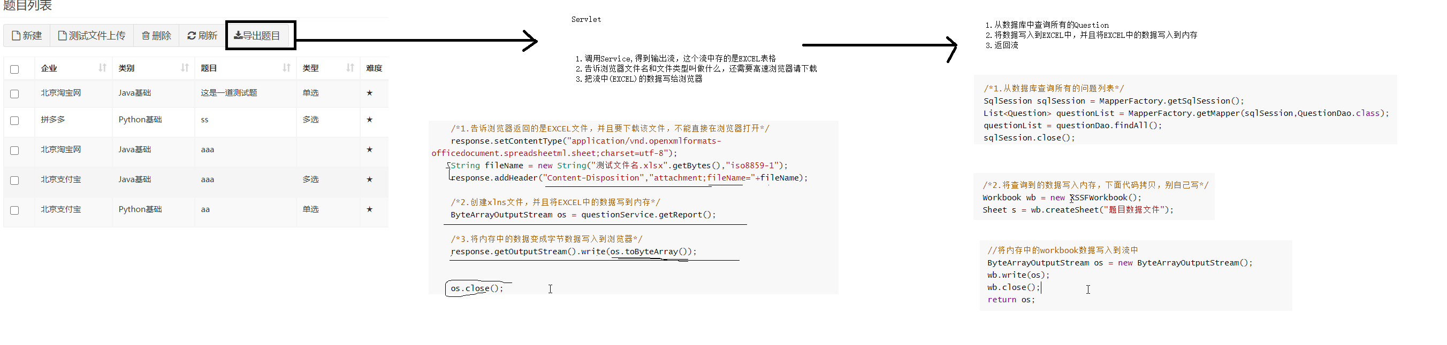Check the box for the 北京支付宝 Python基础 row
Screen dimensions: 1447x345
(14, 210)
